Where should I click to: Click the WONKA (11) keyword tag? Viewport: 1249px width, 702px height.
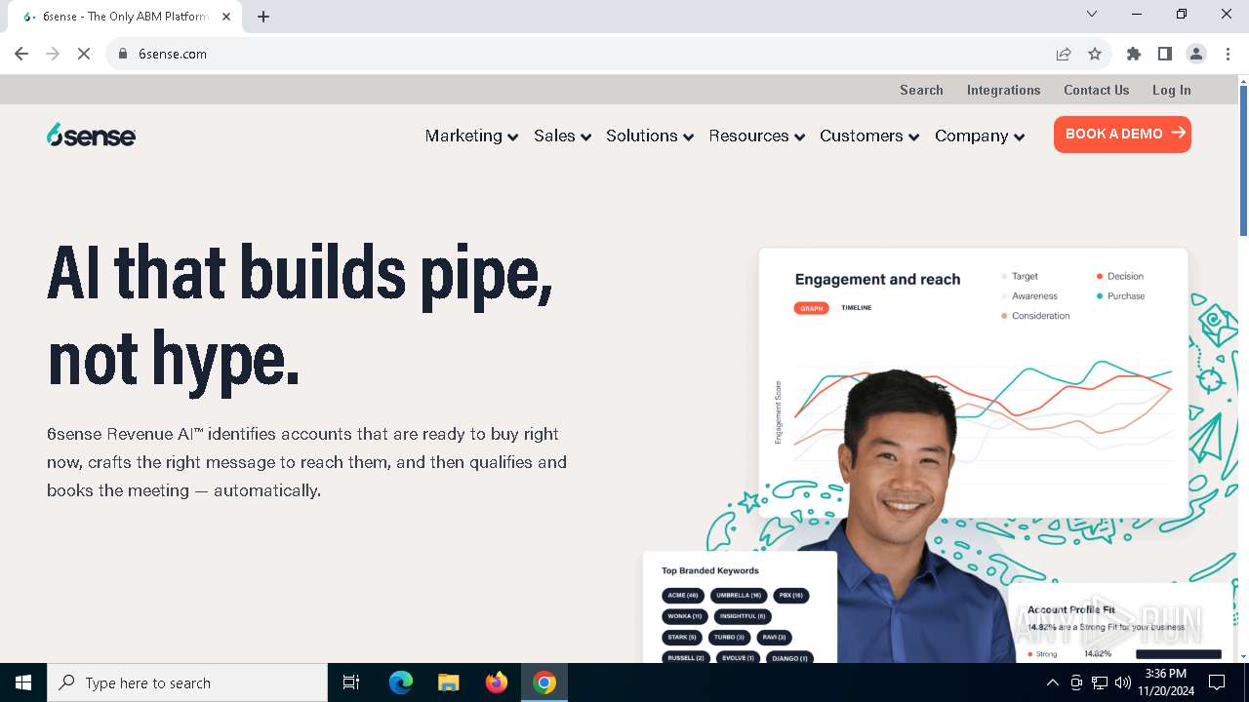click(x=685, y=616)
